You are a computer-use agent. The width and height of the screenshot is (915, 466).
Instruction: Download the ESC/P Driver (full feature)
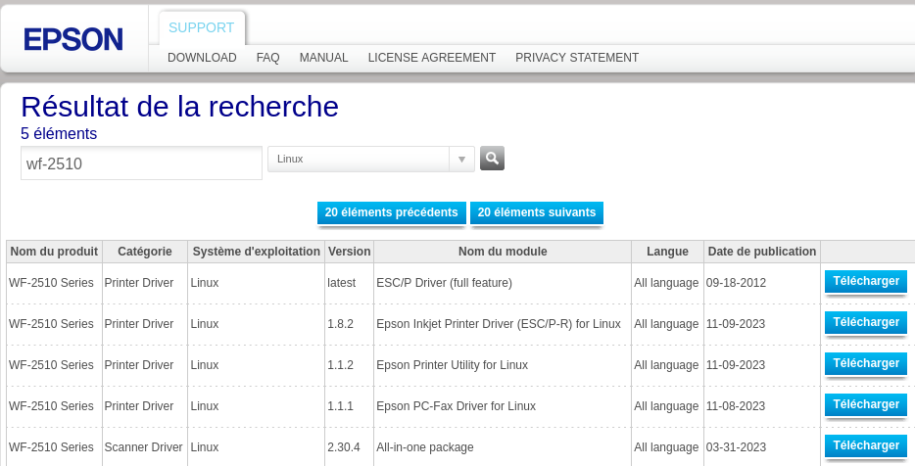tap(866, 281)
